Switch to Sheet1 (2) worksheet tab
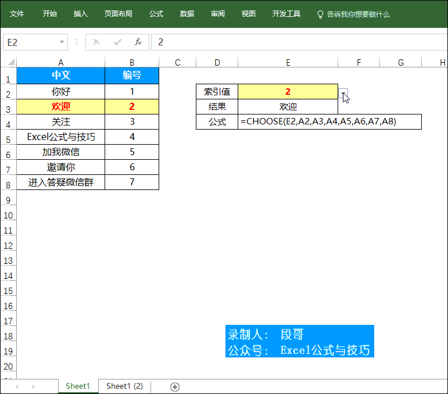 (124, 386)
